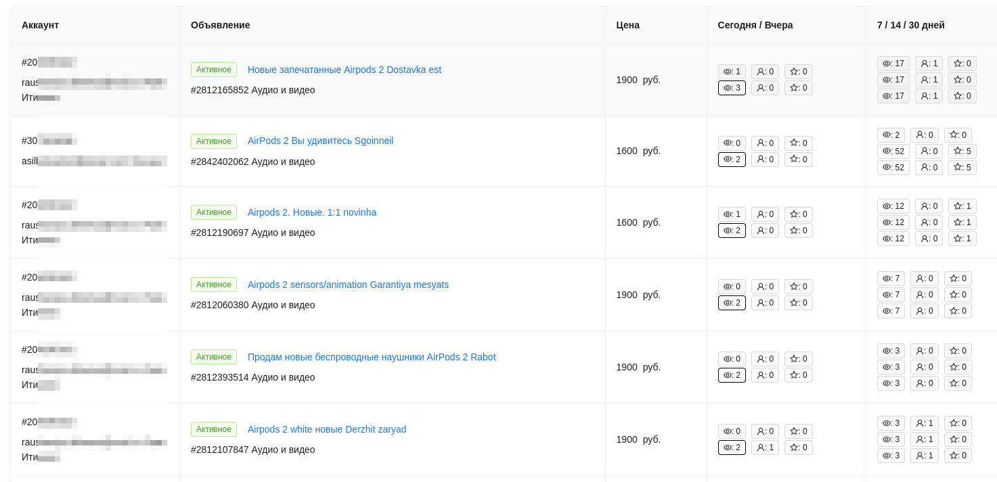
Task: Open 'Продам новые беспроводные наушники AirPods 2' link
Action: pos(372,357)
